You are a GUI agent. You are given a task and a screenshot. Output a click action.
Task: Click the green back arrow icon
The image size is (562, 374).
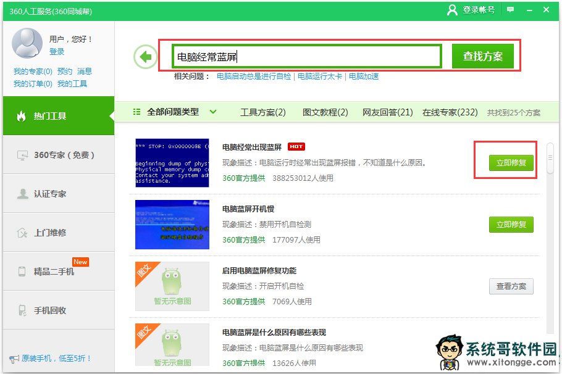[x=145, y=57]
